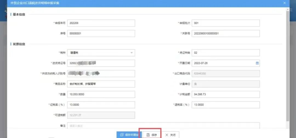Focus the 退税率(%) input field
The width and height of the screenshot is (296, 138).
(226, 105)
